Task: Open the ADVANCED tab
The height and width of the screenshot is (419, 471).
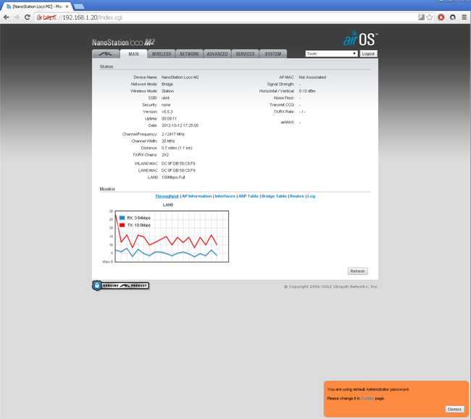Action: tap(217, 54)
